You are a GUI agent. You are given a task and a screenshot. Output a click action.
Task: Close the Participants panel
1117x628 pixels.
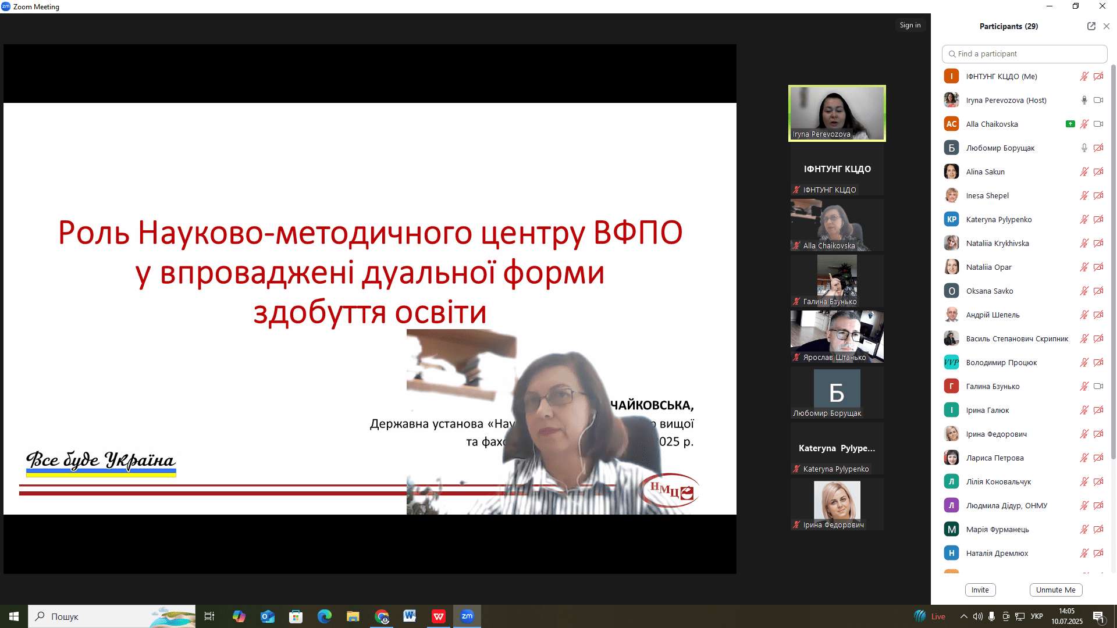1107,26
